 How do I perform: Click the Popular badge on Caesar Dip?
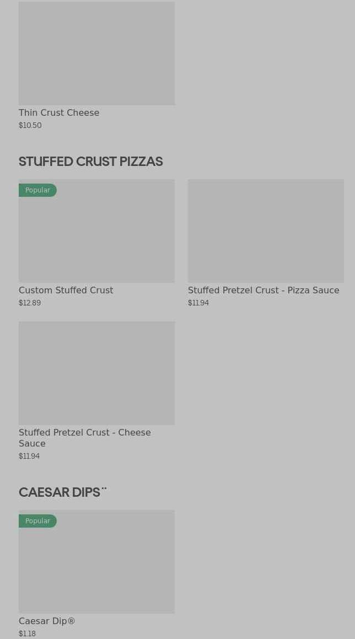point(37,521)
